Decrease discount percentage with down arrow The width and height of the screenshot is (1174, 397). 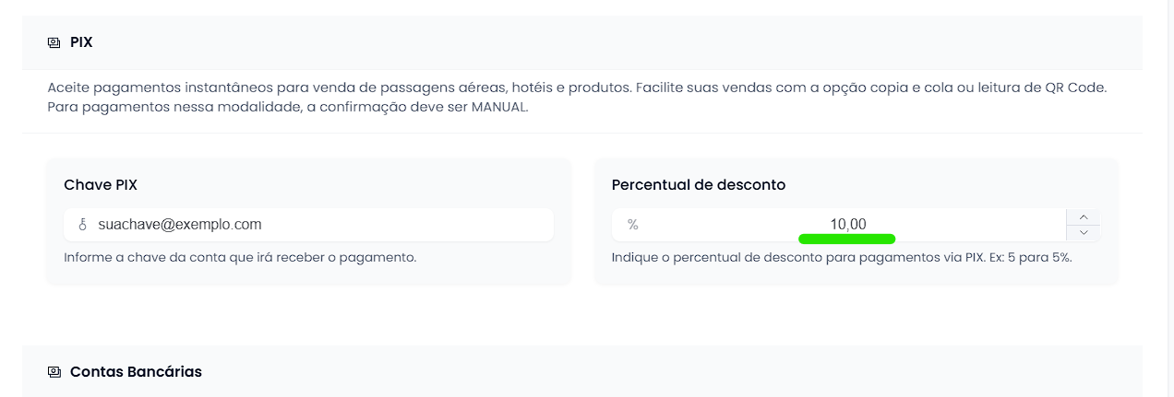point(1084,233)
